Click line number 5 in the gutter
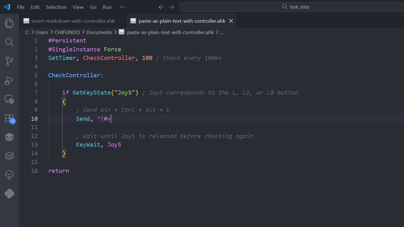The width and height of the screenshot is (404, 227). click(x=36, y=75)
